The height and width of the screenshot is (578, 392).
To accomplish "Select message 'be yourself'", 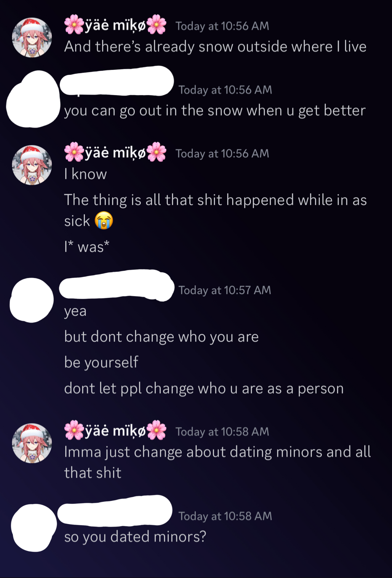I will pyautogui.click(x=101, y=362).
